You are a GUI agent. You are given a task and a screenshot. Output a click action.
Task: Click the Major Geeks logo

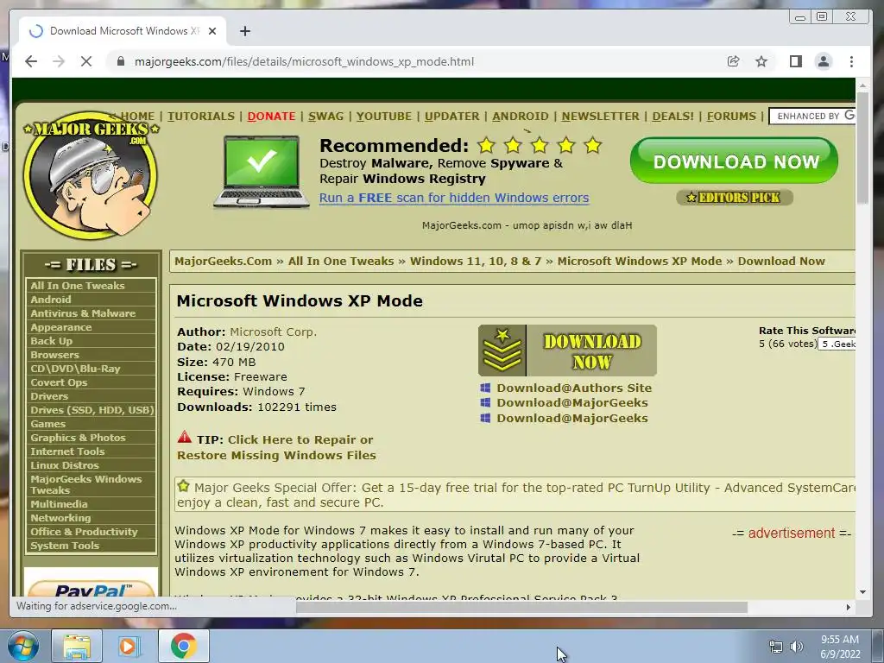click(91, 174)
